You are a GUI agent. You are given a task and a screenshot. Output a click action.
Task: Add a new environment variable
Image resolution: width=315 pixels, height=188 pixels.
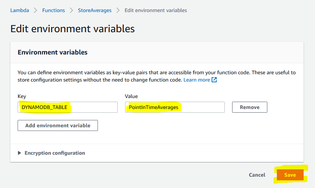point(58,125)
